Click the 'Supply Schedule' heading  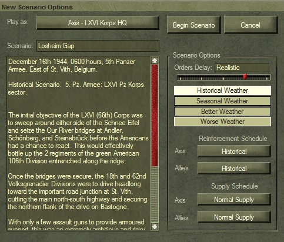[x=235, y=186]
